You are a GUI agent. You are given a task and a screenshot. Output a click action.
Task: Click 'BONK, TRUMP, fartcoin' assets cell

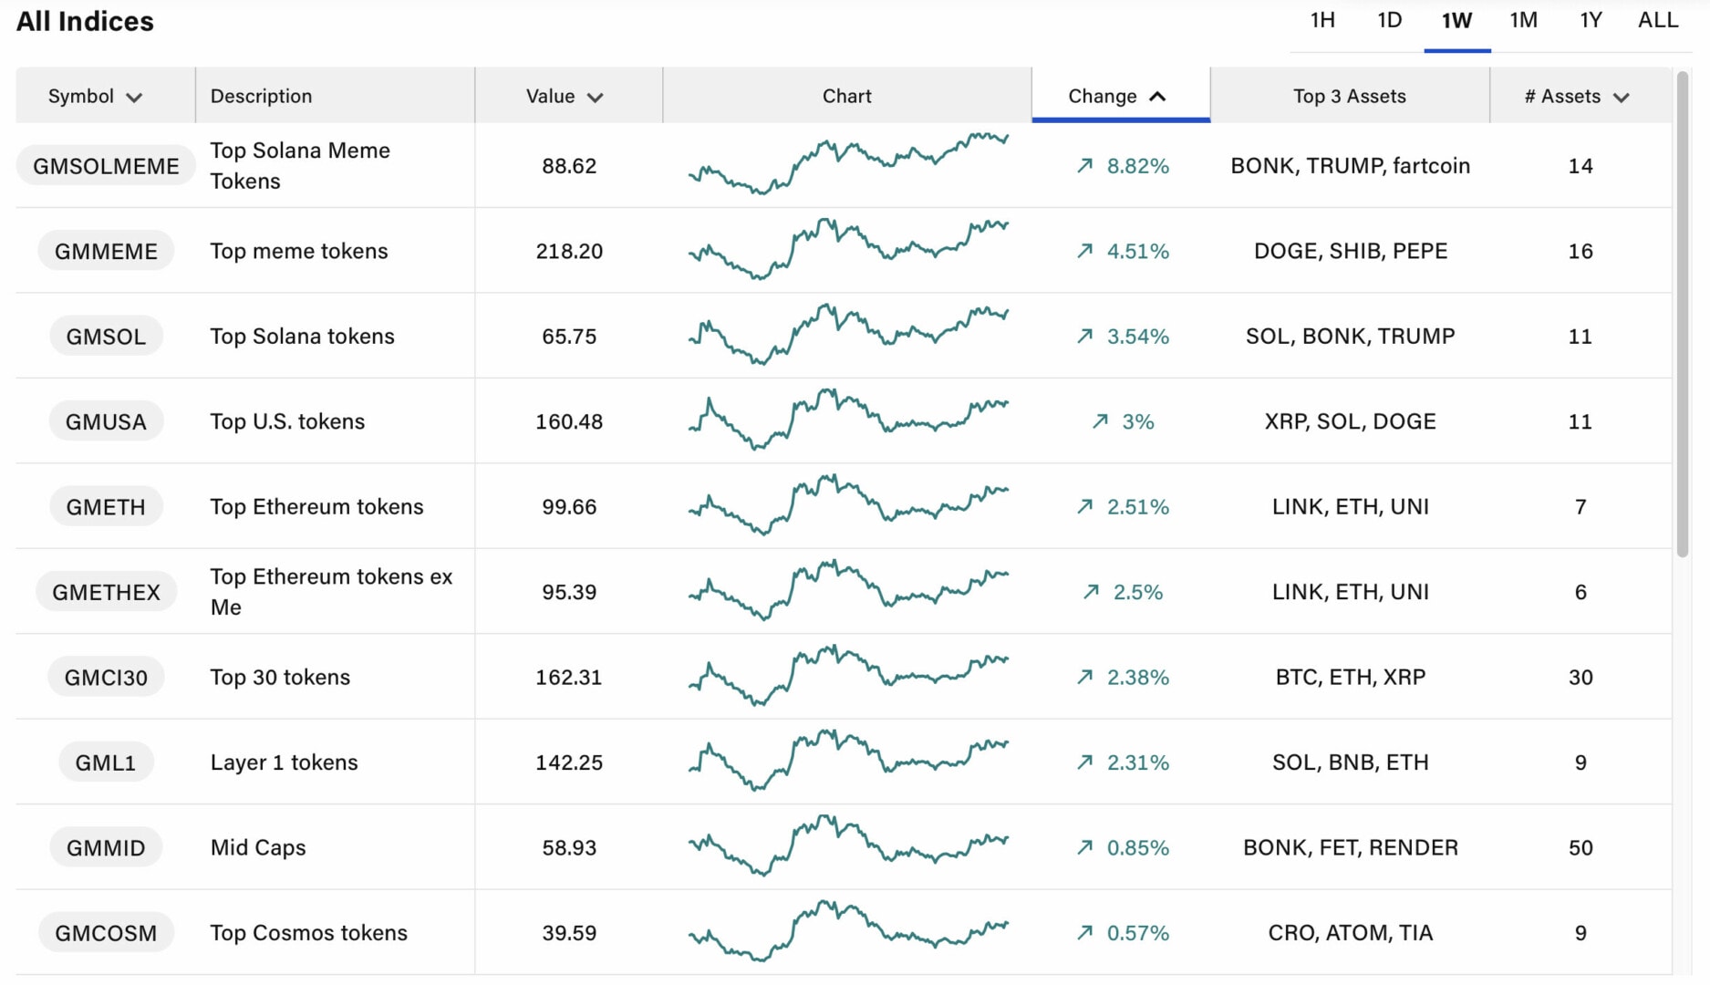[1350, 166]
